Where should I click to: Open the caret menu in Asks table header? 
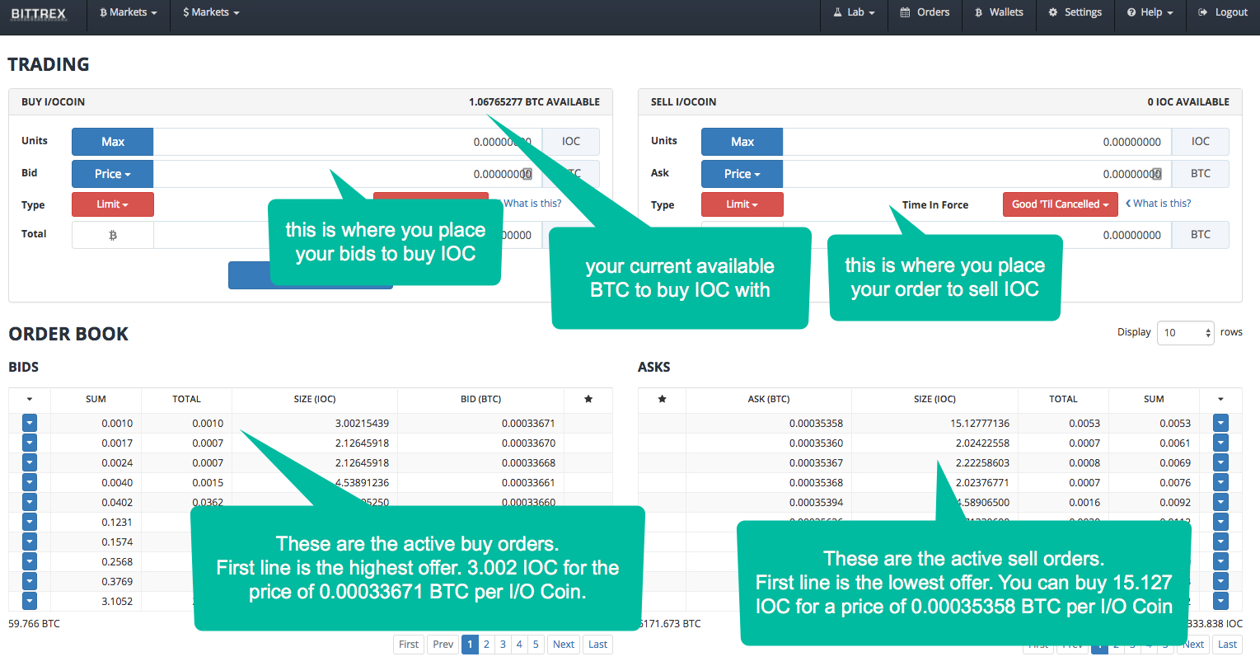1220,399
